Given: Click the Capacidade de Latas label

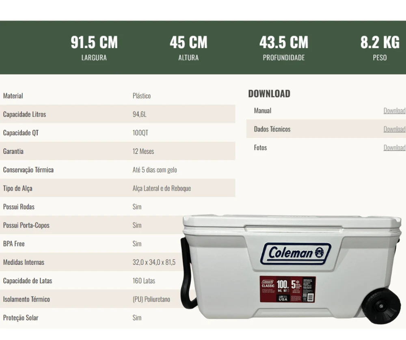Looking at the screenshot, I should [28, 281].
